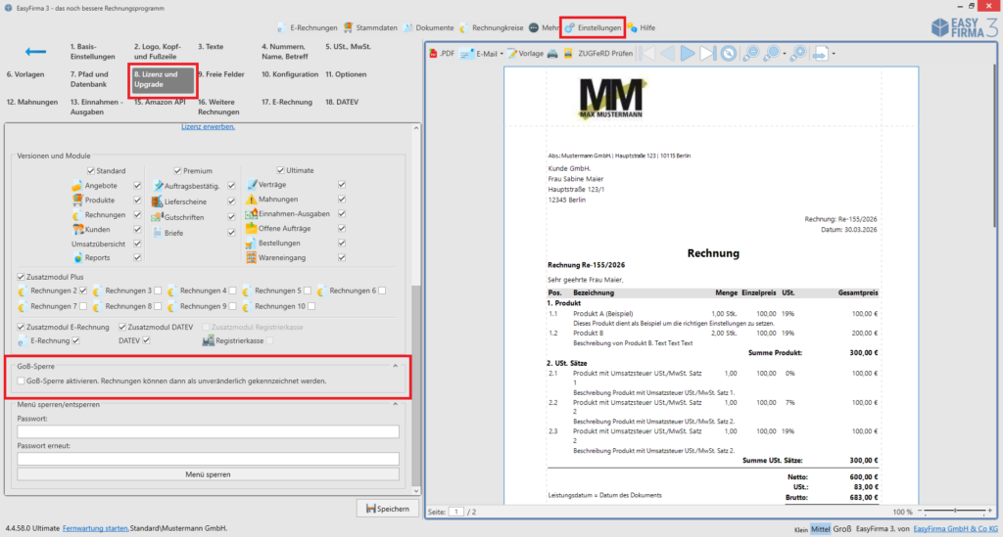Jump to last page in preview
Image resolution: width=1003 pixels, height=537 pixels.
coord(707,54)
